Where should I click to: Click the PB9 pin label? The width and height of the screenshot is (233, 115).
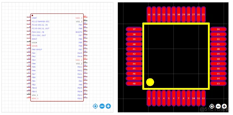pyautogui.click(x=80, y=25)
